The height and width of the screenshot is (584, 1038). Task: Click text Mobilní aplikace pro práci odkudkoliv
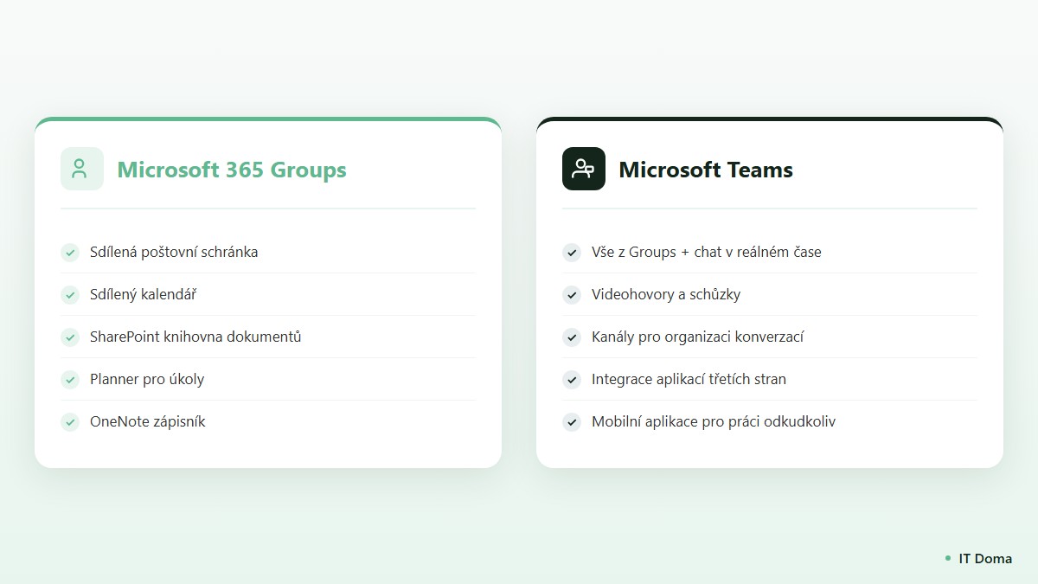point(714,422)
